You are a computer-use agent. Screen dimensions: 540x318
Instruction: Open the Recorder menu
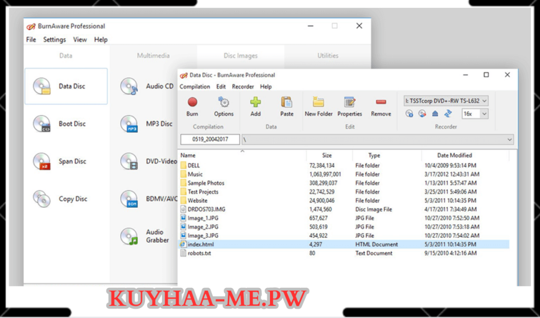click(243, 87)
